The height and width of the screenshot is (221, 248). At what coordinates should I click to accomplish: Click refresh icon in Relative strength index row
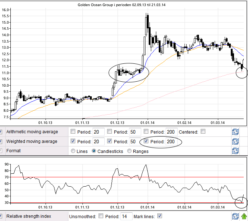click(x=235, y=216)
